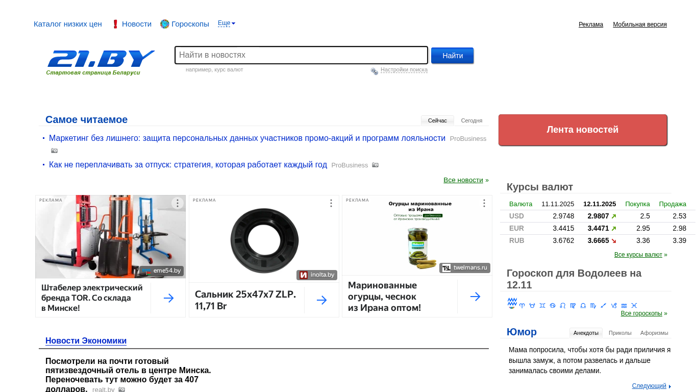Click the RUB currency row label
697x392 pixels.
coord(517,241)
